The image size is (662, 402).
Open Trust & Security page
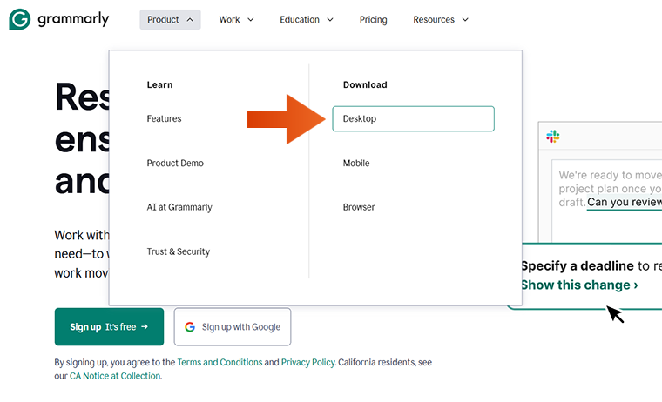coord(179,251)
